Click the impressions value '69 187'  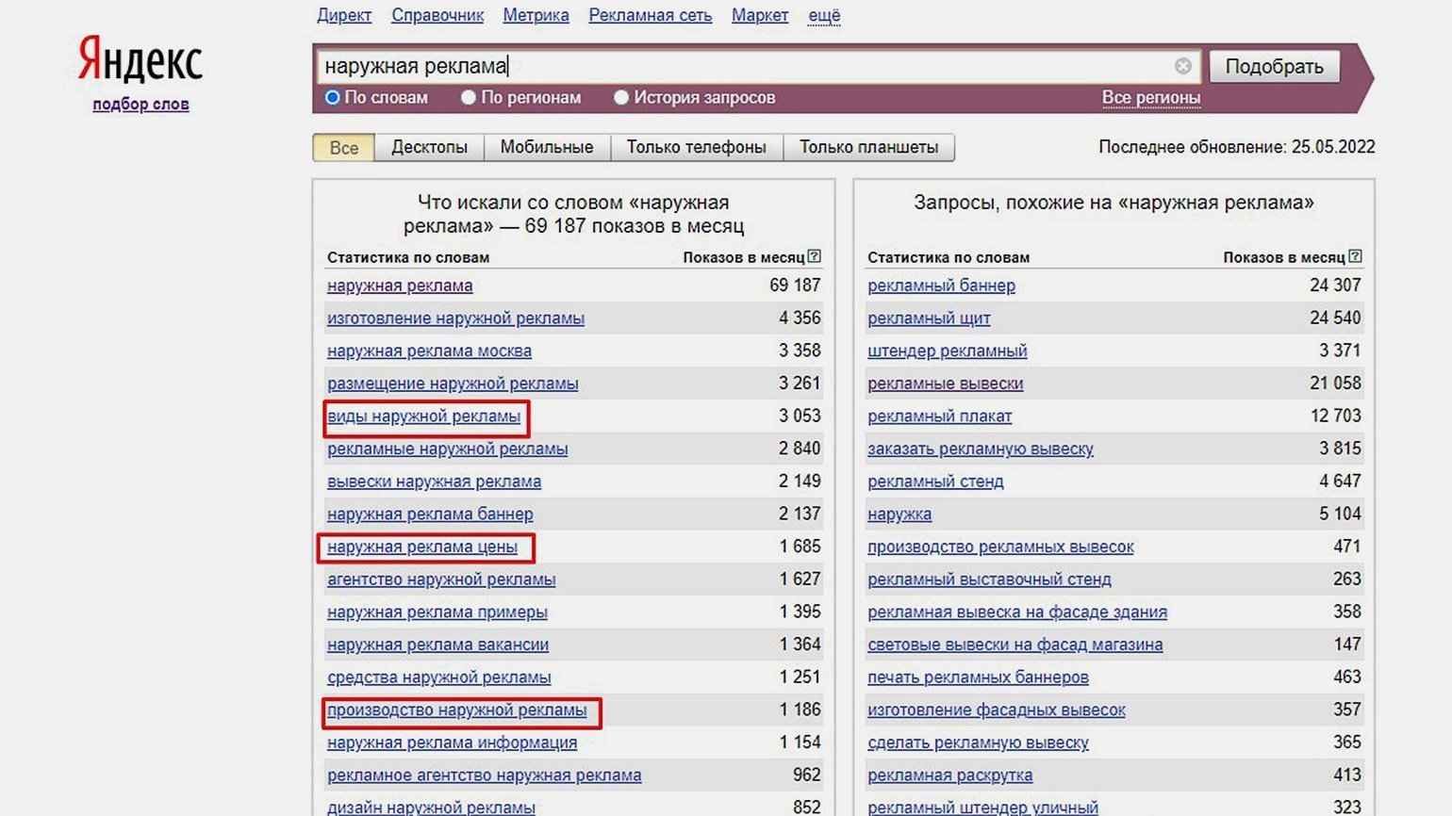[x=795, y=285]
